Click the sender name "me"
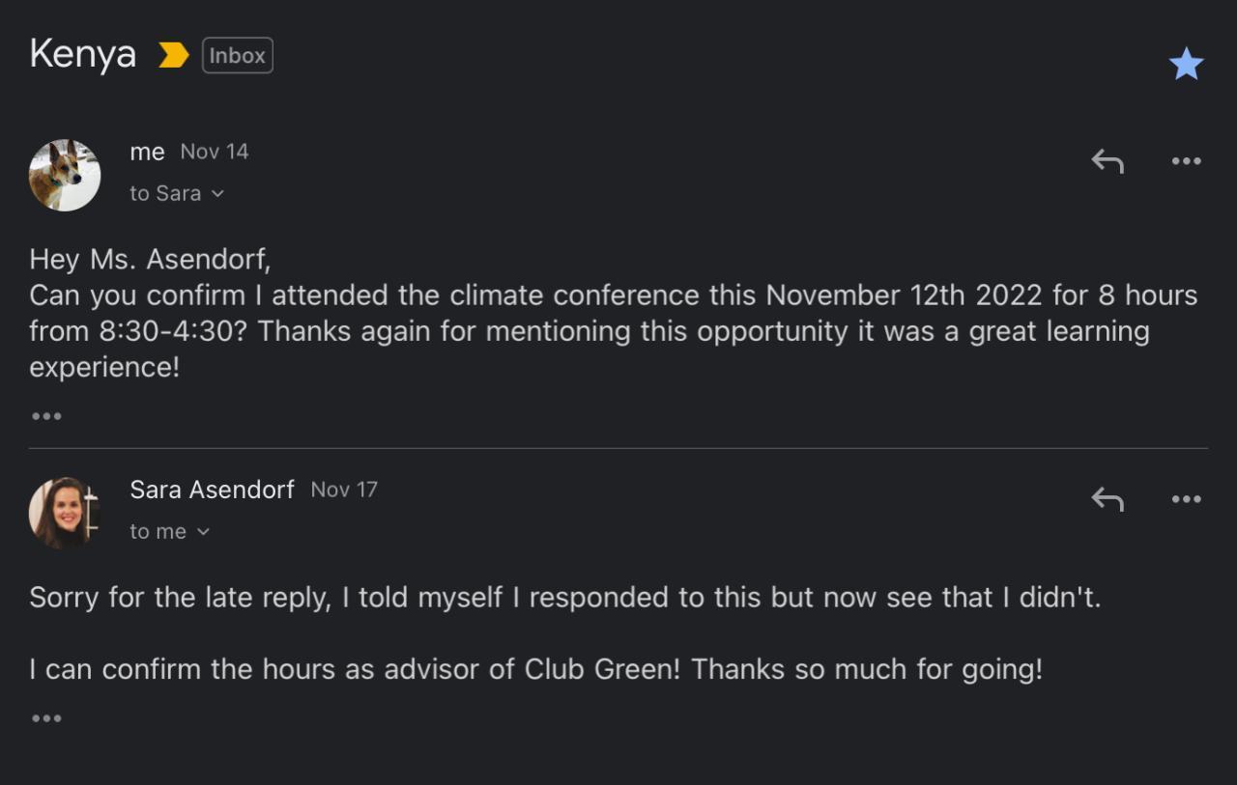The width and height of the screenshot is (1237, 785). tap(147, 152)
